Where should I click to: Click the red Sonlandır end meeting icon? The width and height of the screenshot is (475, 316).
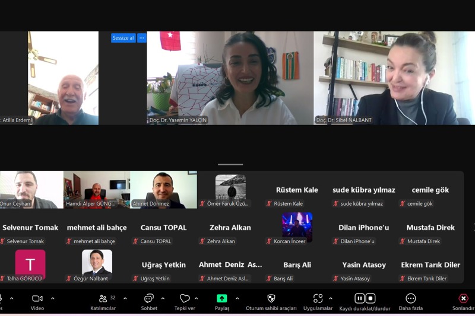[x=463, y=299]
